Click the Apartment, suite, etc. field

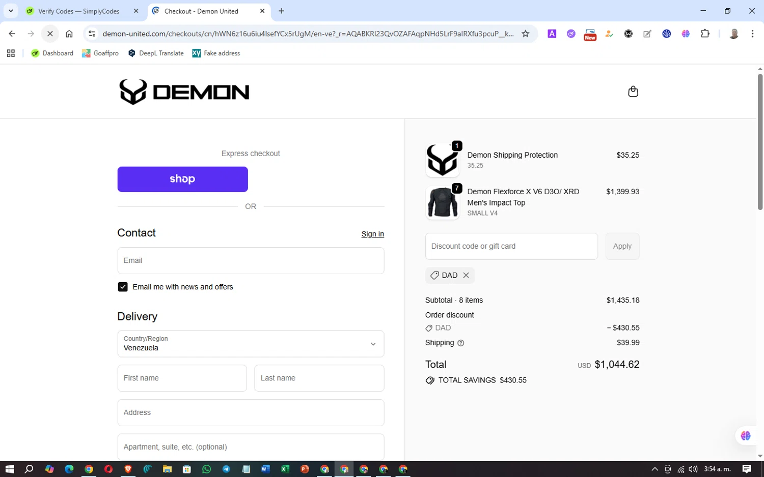tap(251, 447)
